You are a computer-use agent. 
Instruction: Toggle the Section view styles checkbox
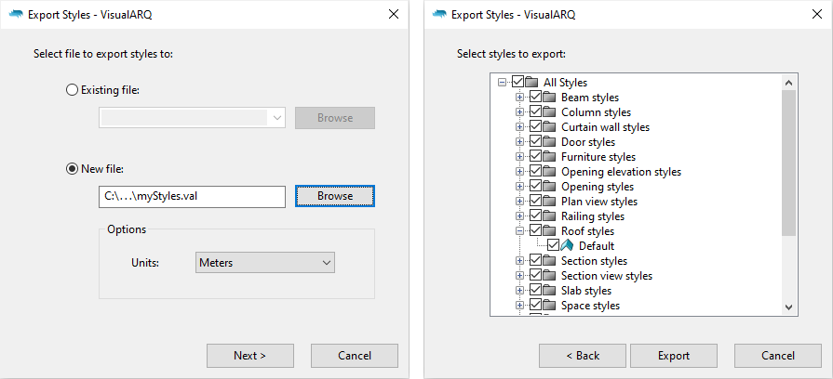[535, 275]
